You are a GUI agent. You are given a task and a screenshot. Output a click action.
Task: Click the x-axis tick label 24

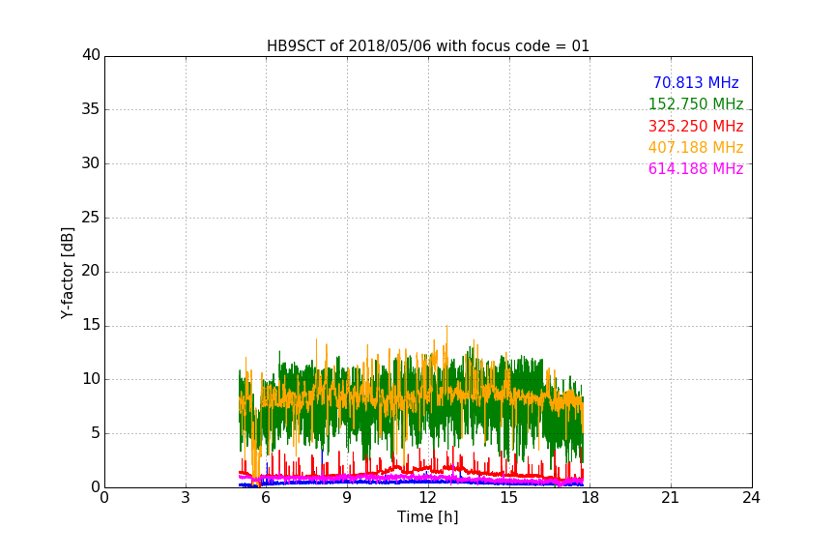(751, 498)
